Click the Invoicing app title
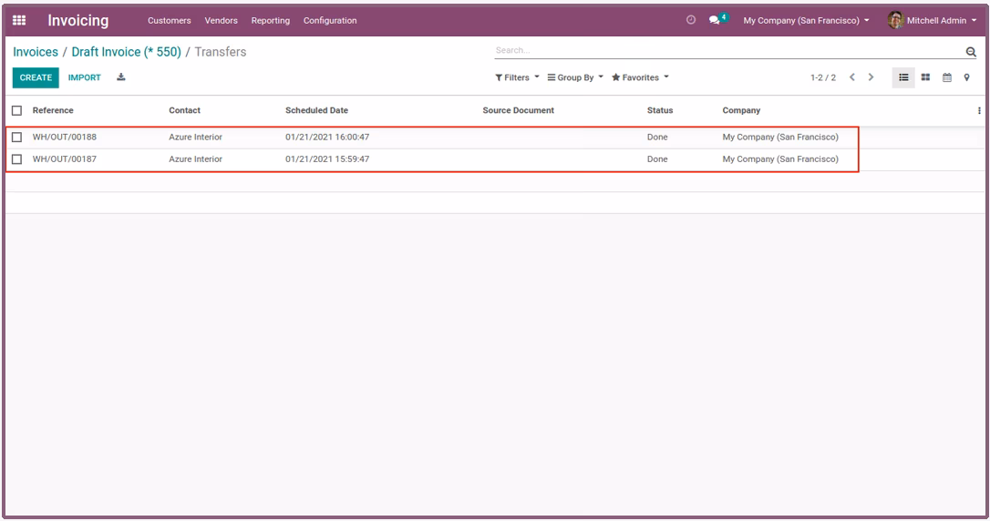 point(78,20)
